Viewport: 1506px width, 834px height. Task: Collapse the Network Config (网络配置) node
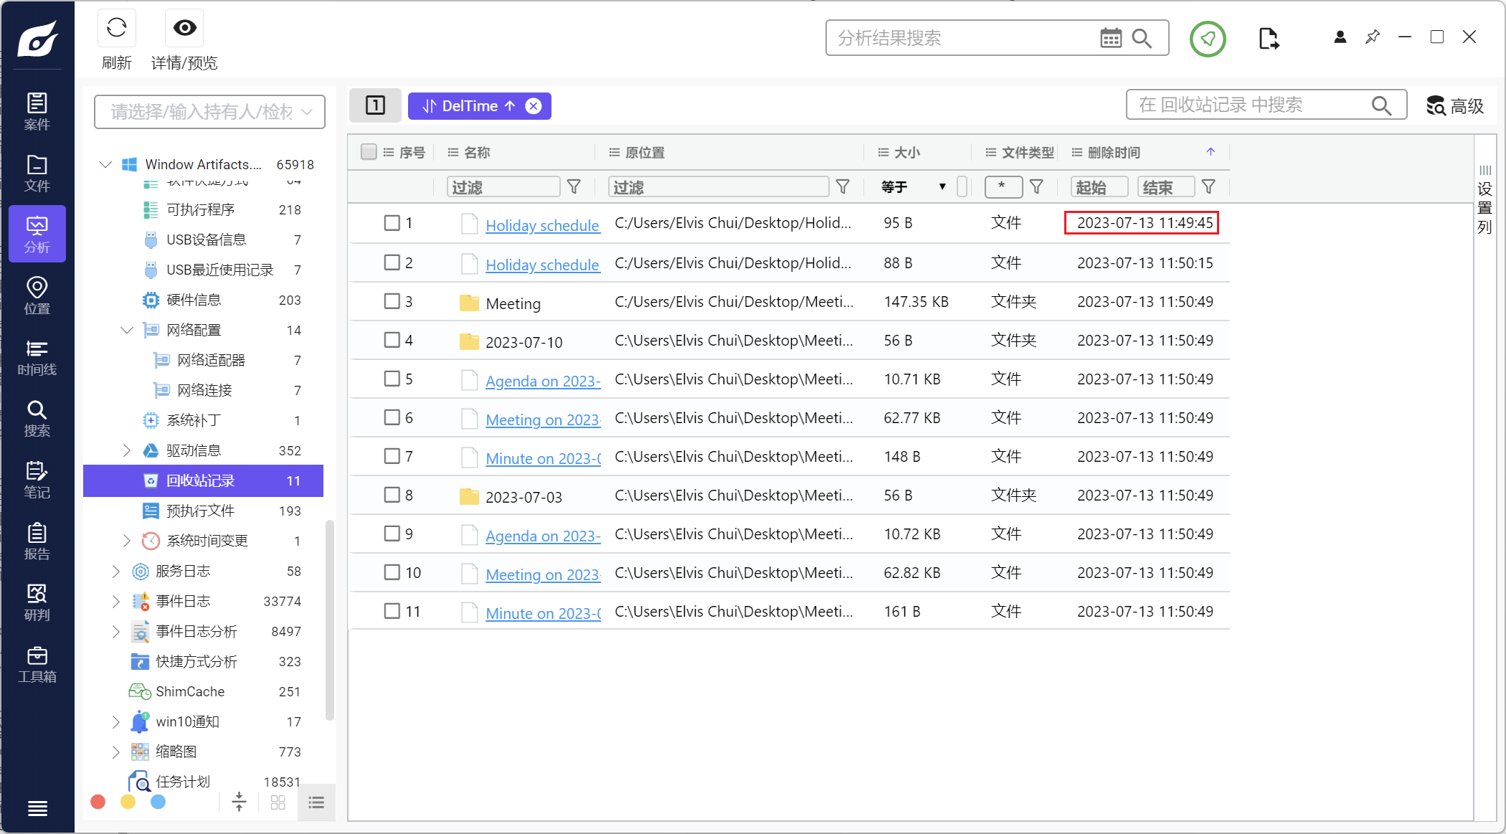tap(127, 330)
